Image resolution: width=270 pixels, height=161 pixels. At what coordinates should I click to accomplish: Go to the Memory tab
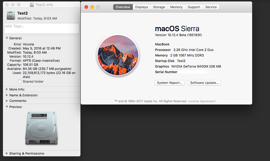[176, 7]
